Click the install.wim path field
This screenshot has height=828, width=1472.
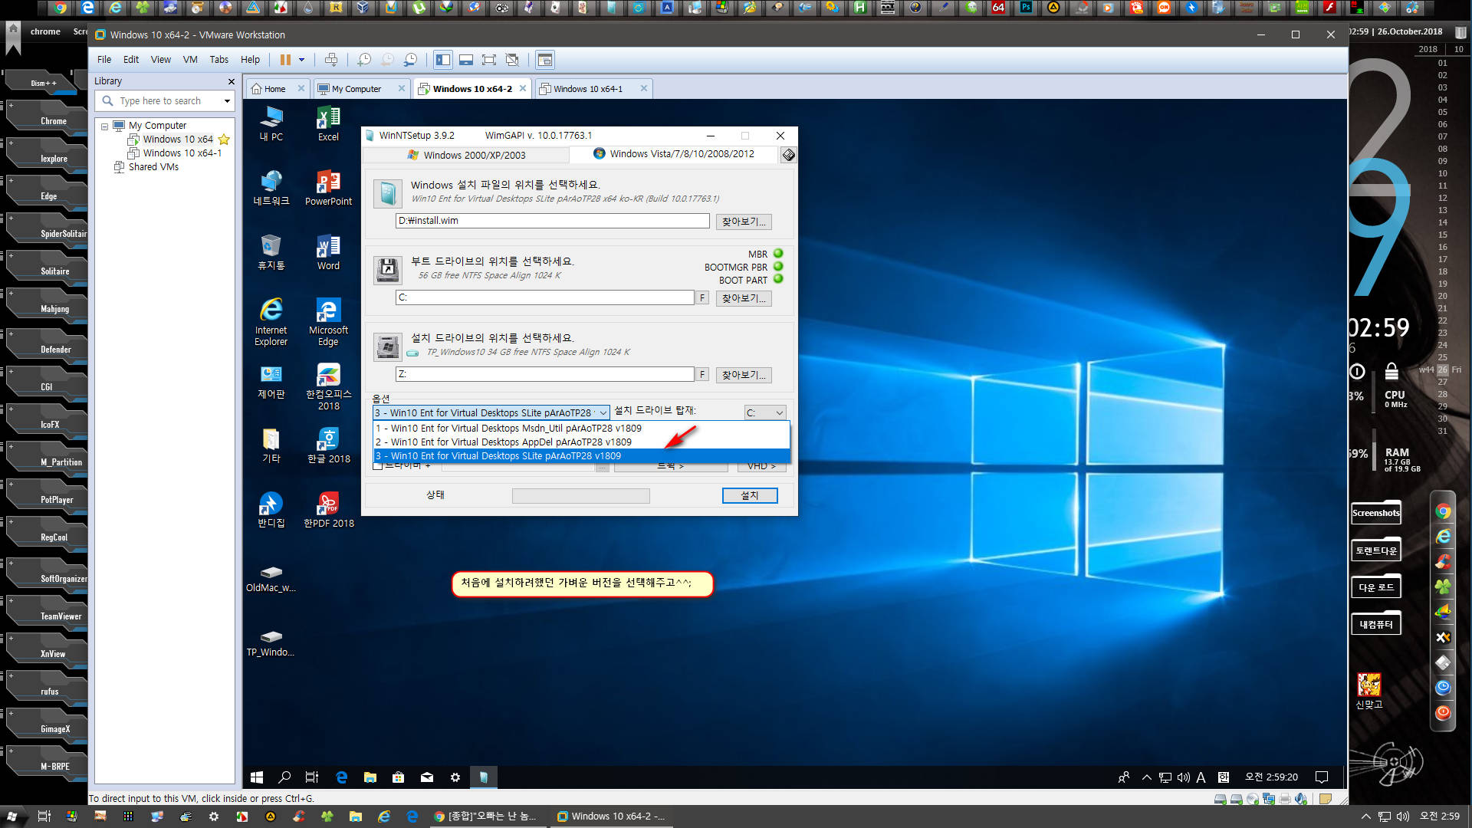pos(552,221)
